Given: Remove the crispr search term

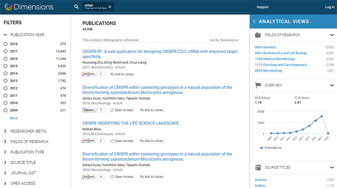Looking at the screenshot, I should (110, 7).
